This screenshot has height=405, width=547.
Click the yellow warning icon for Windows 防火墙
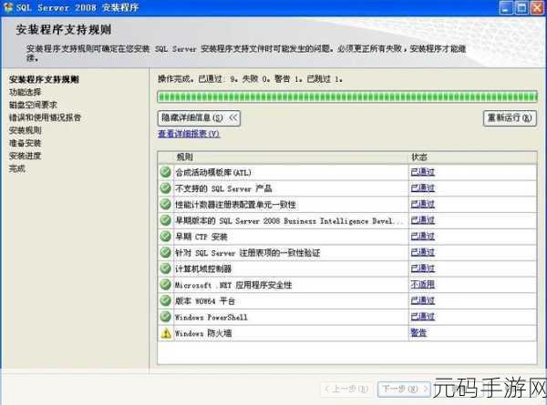click(166, 333)
